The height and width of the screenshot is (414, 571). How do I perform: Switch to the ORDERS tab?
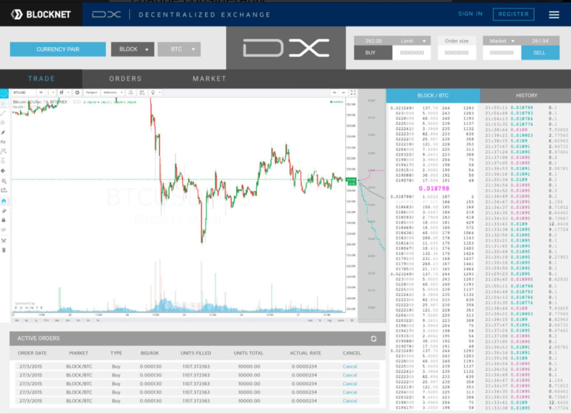click(x=126, y=79)
